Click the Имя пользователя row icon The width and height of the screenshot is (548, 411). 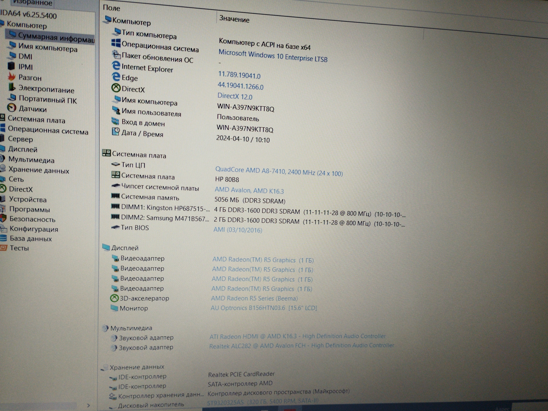(x=116, y=110)
